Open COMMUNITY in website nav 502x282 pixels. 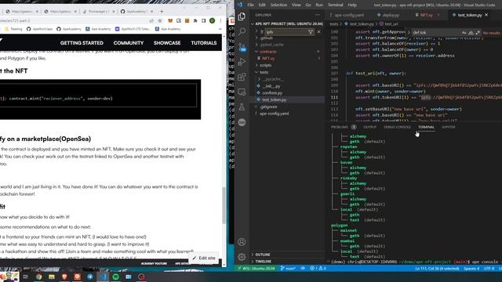129,43
